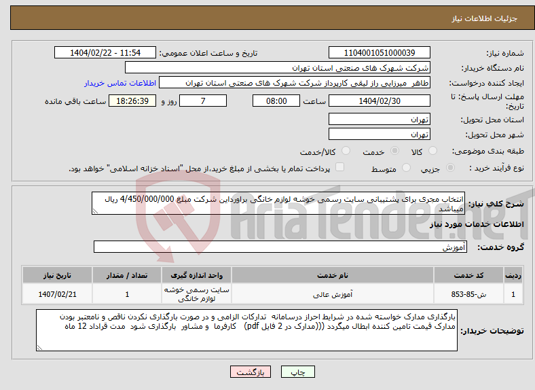Click the date cell 1407/02/21

click(x=57, y=294)
